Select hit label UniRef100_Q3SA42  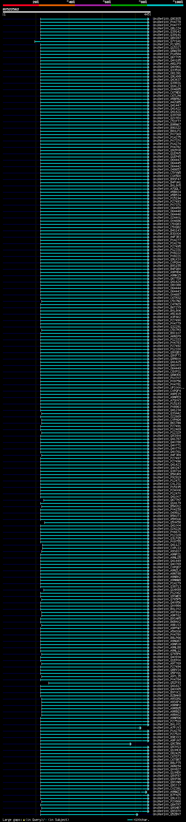(x=167, y=413)
